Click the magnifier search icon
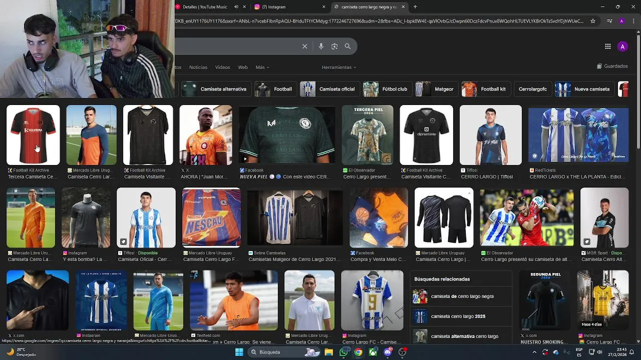Screen dimensions: 641x360 click(x=348, y=46)
